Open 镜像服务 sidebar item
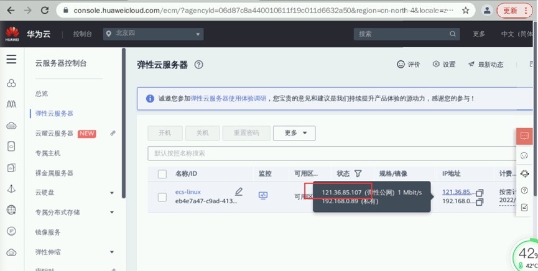Screen dimensions: 538x271 48,232
